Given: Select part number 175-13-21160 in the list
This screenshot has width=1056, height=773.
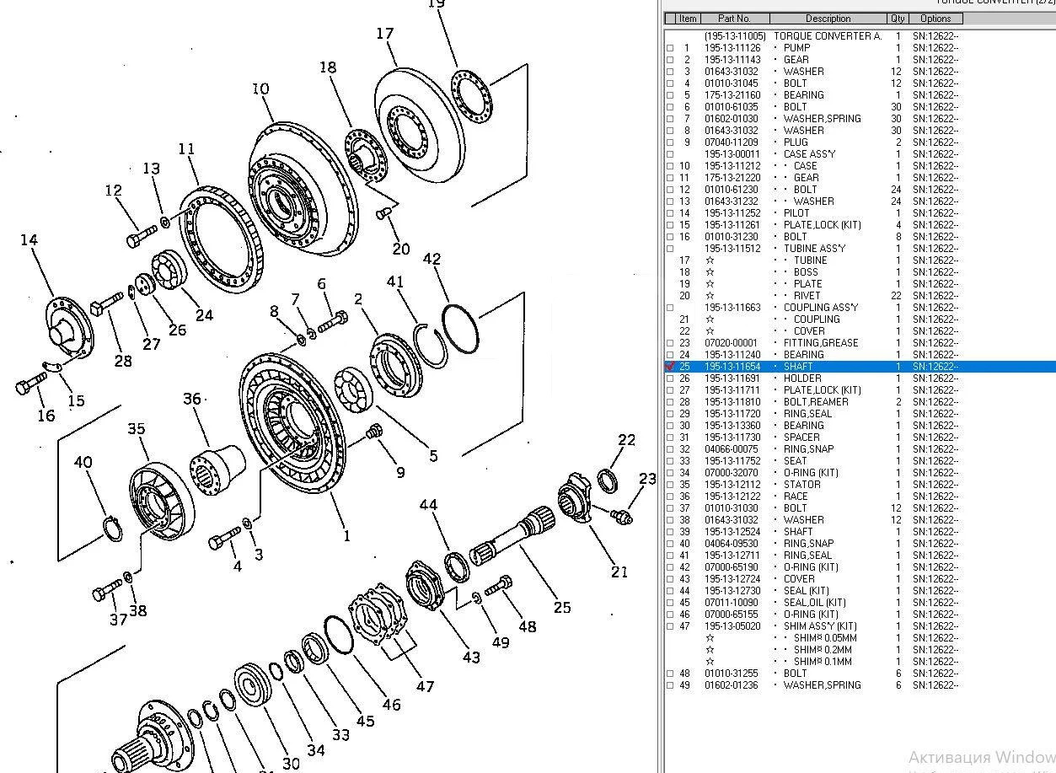Looking at the screenshot, I should pyautogui.click(x=732, y=95).
